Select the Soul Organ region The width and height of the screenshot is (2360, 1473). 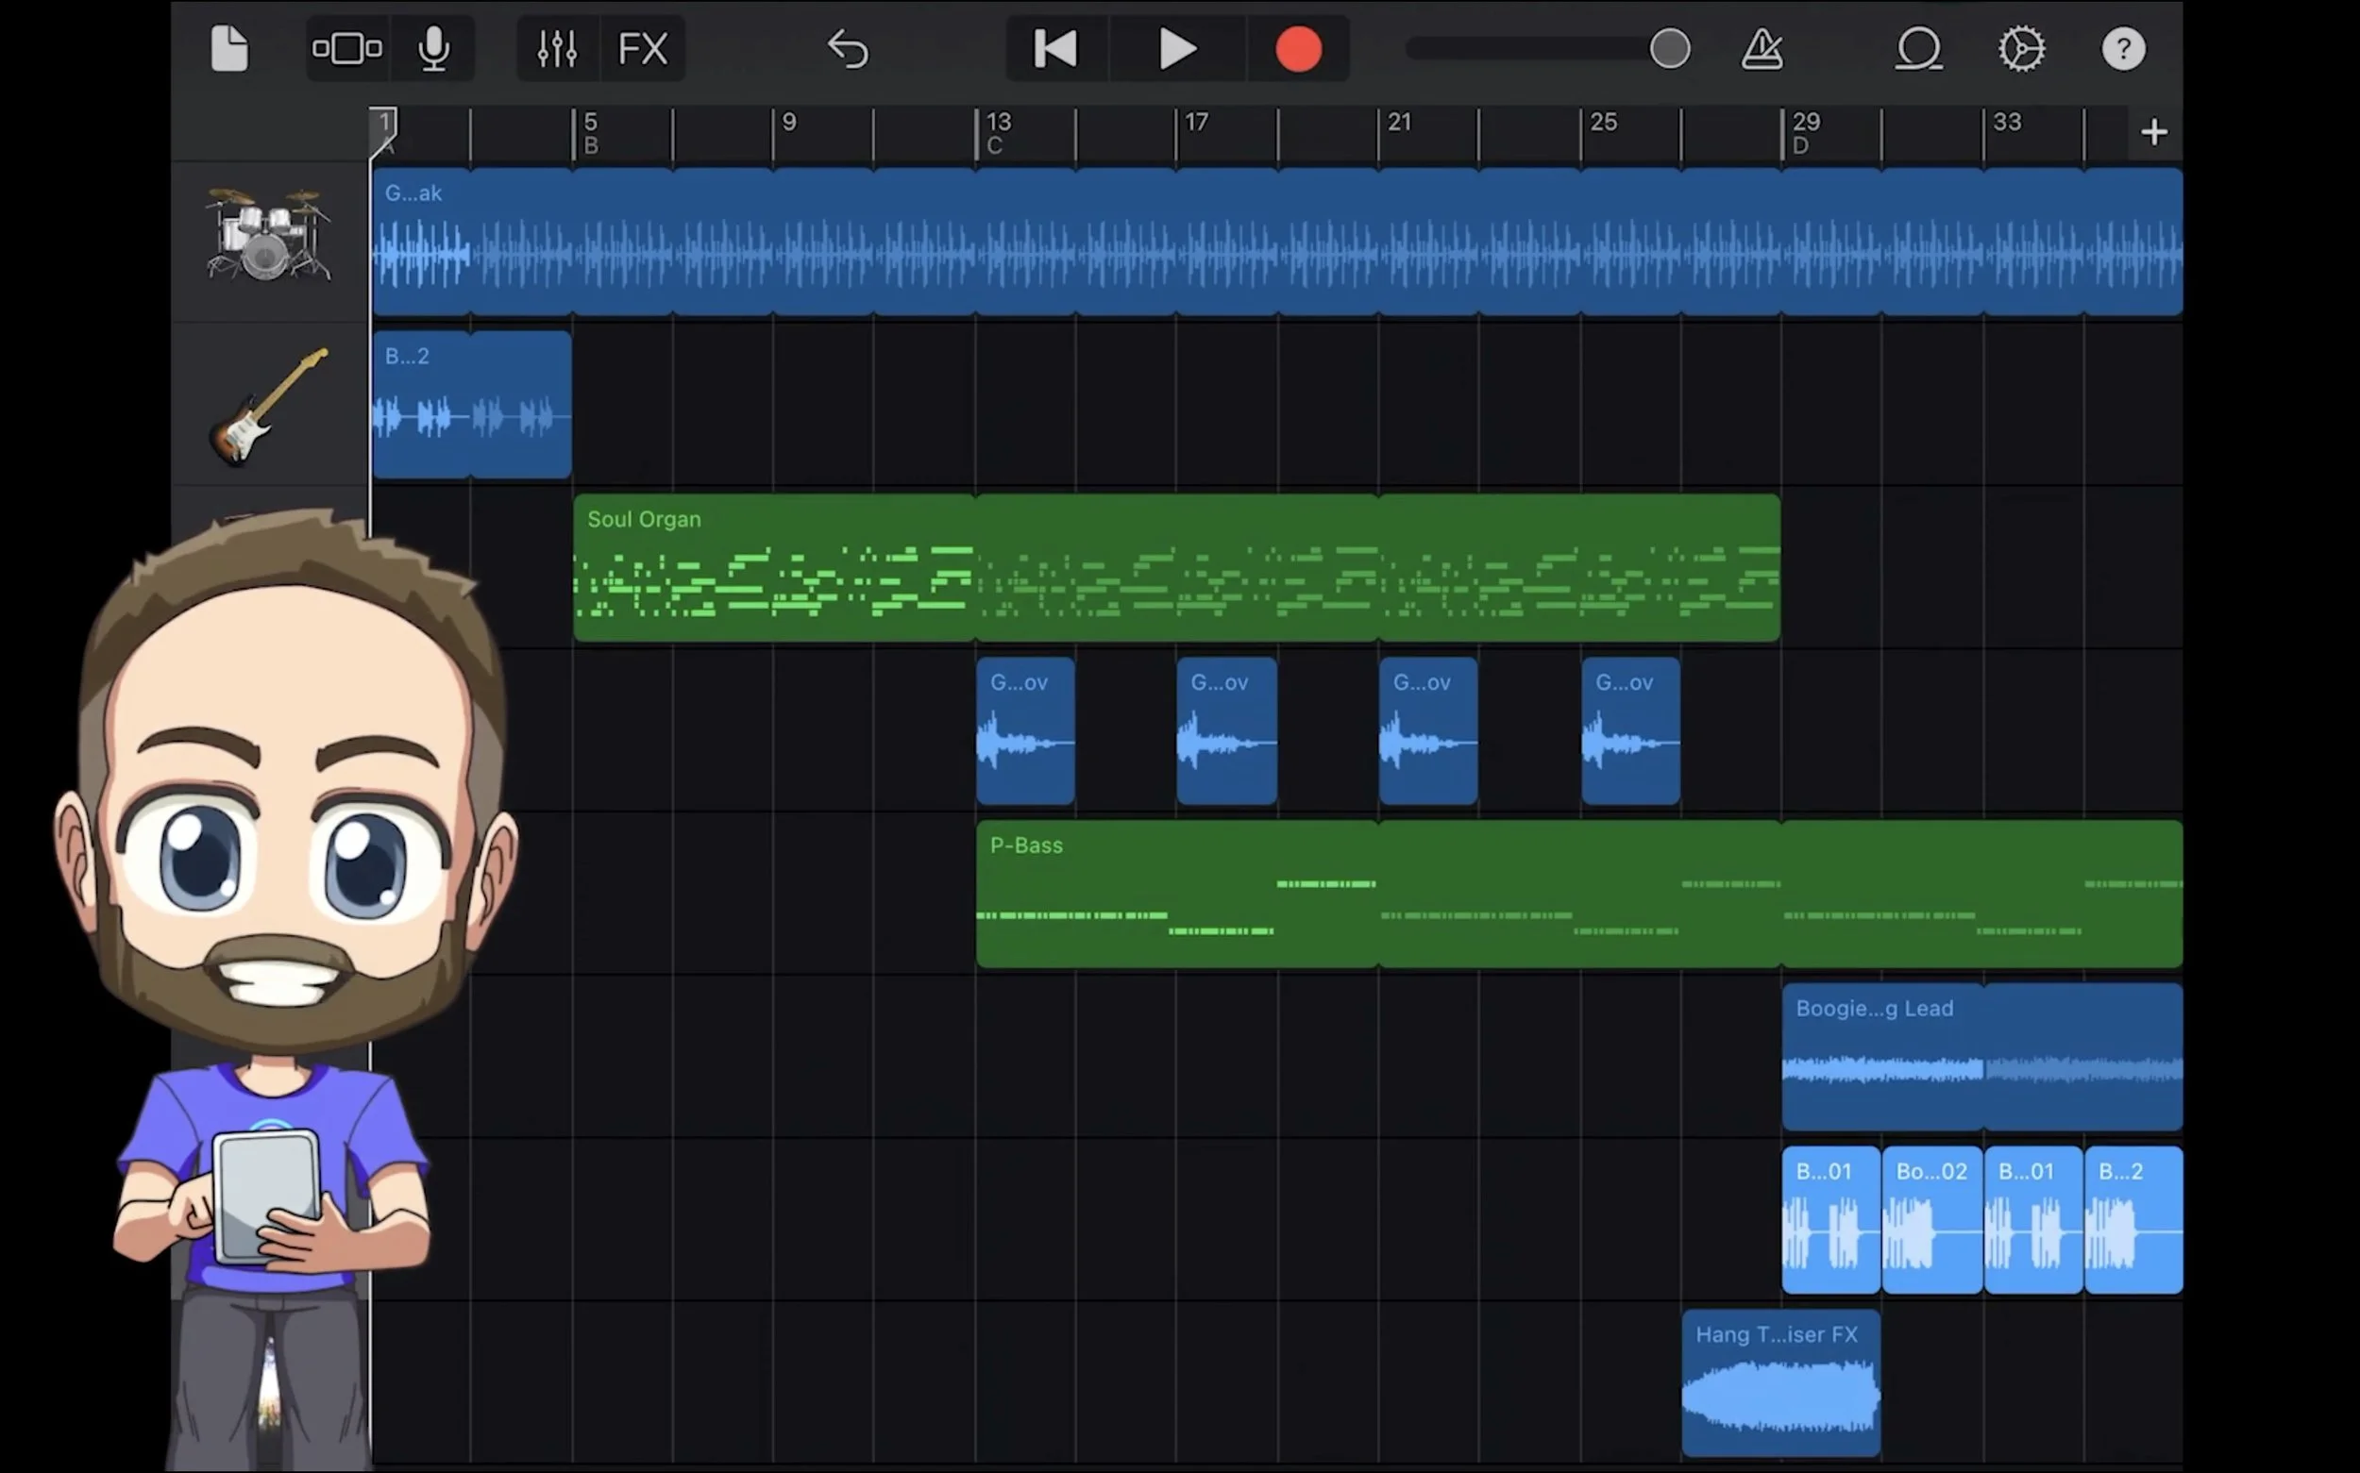tap(1175, 568)
